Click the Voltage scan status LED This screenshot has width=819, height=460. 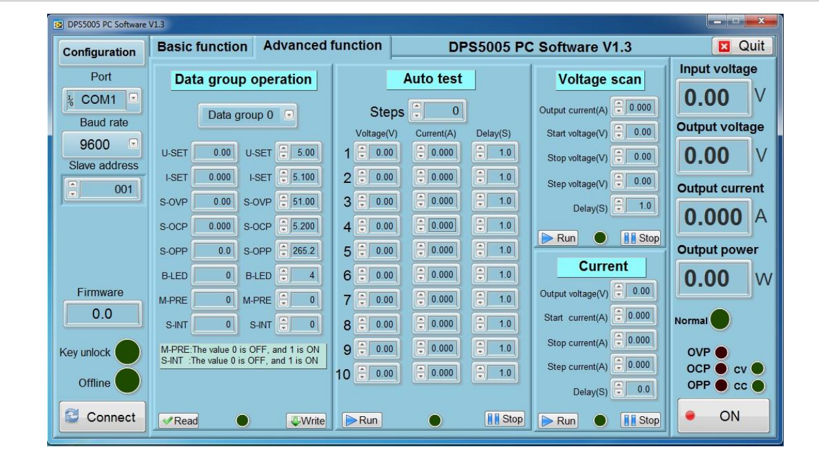pos(599,238)
